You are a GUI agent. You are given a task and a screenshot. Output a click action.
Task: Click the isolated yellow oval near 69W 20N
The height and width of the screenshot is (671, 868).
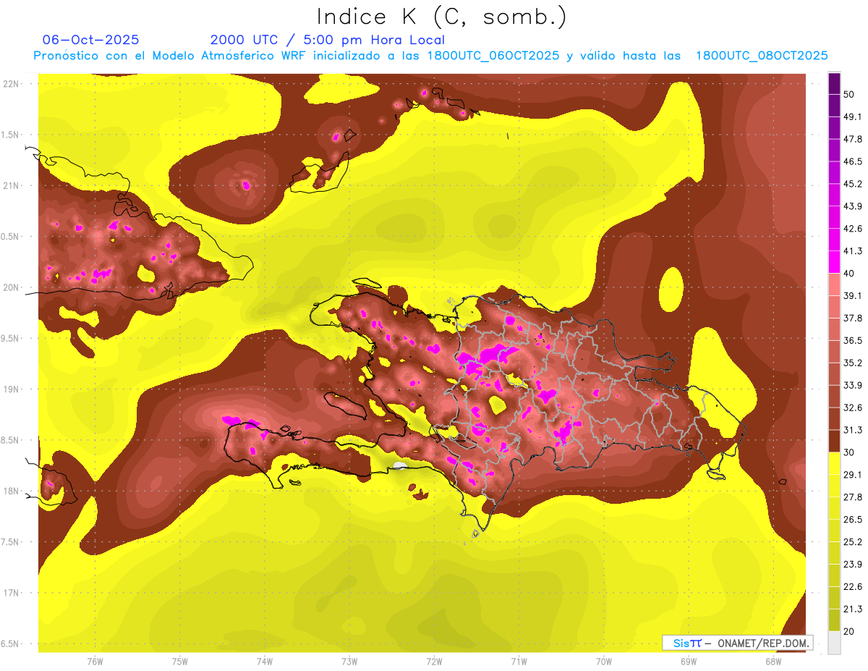[672, 286]
